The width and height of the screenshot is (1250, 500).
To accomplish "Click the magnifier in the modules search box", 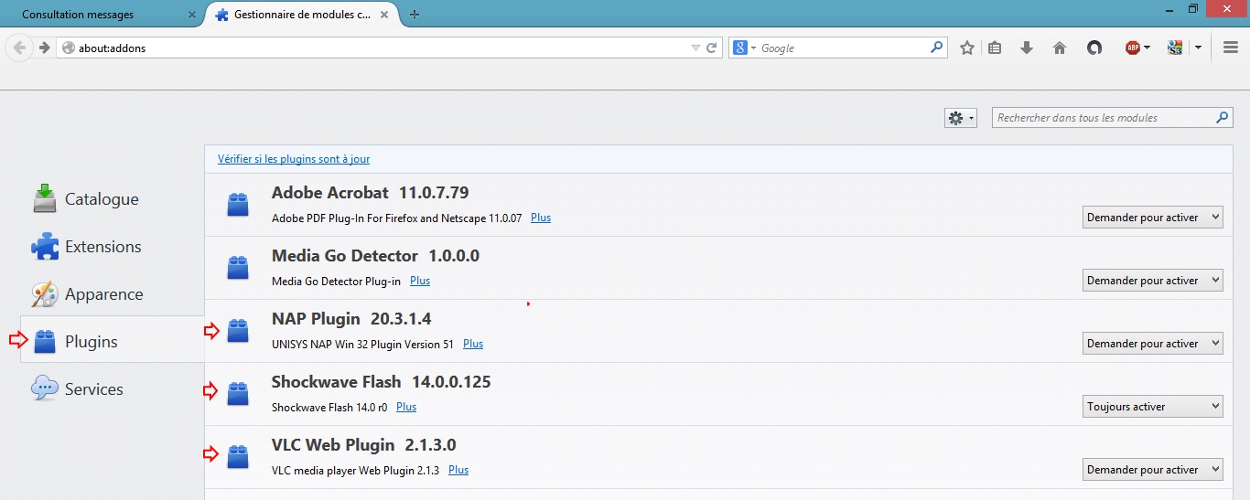I will (x=1223, y=118).
